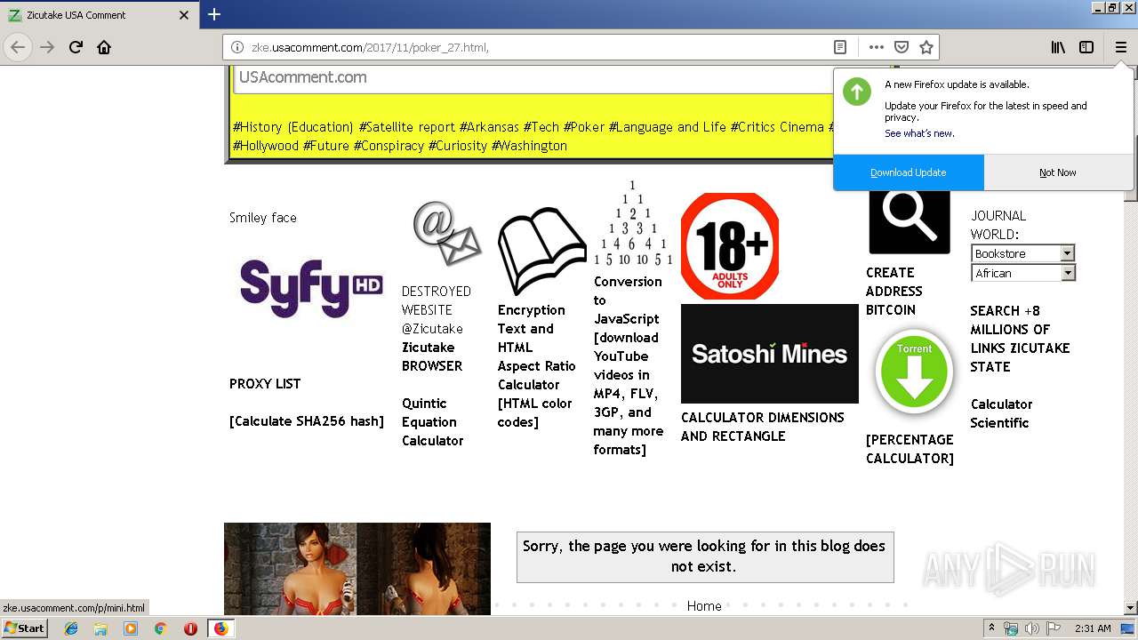Reload the current page
Screen dimensions: 1138x640
(76, 47)
